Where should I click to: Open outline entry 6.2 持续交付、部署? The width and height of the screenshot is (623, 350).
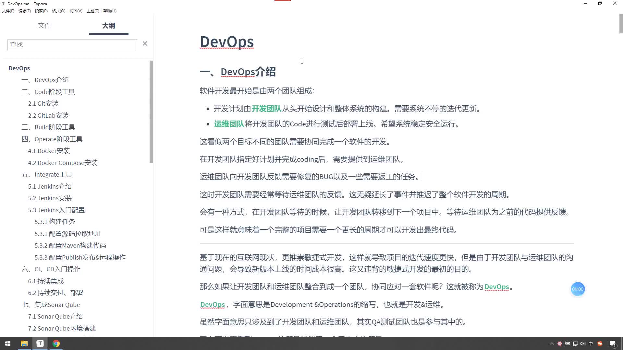coord(55,293)
